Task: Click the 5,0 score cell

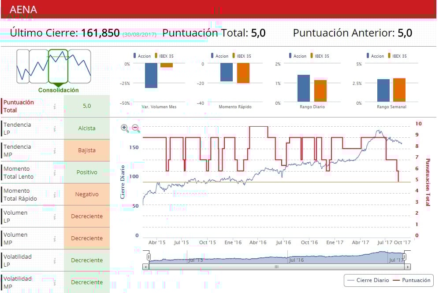Action: [87, 106]
